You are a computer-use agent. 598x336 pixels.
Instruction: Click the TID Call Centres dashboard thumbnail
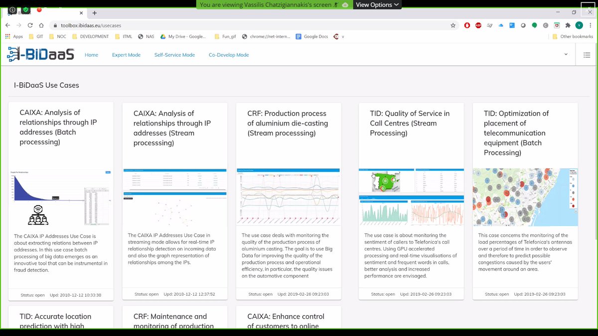411,197
